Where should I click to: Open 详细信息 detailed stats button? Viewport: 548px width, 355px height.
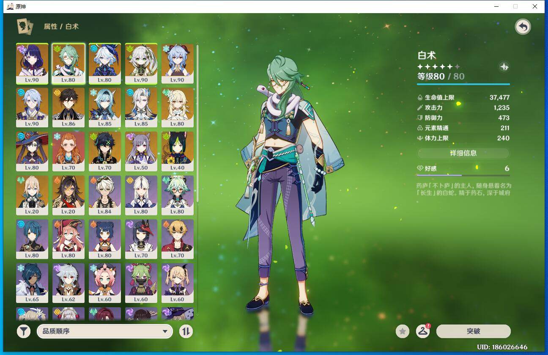[463, 153]
